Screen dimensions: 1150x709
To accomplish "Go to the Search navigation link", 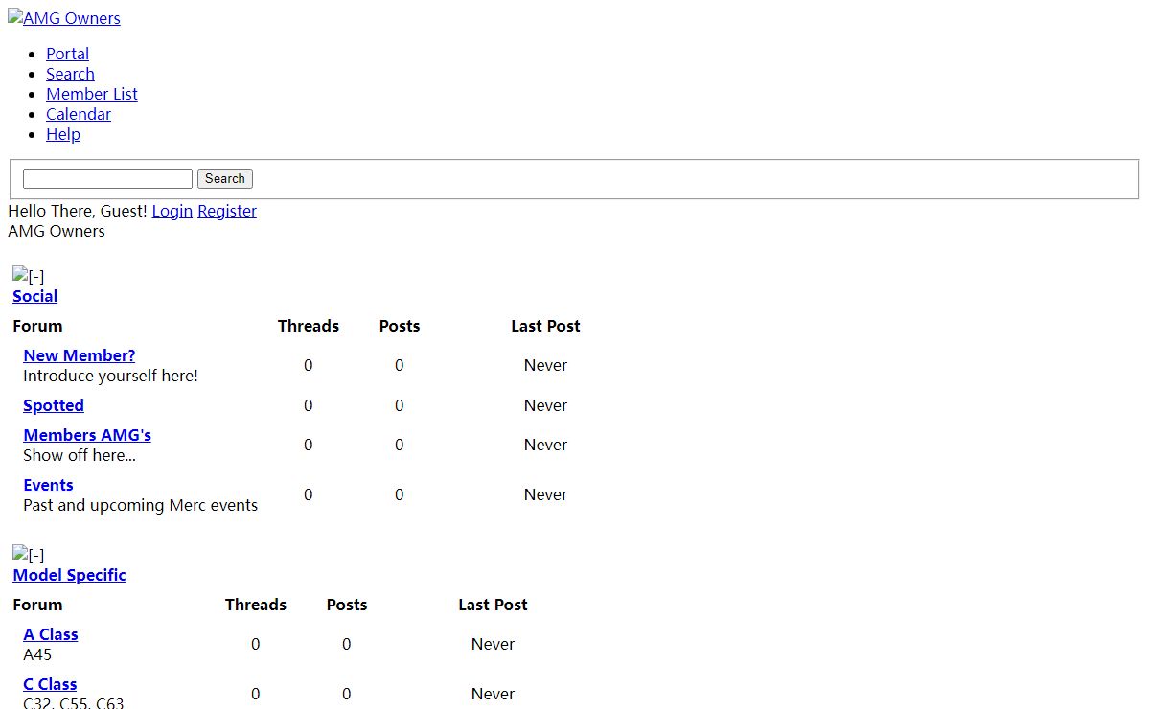I will 70,74.
